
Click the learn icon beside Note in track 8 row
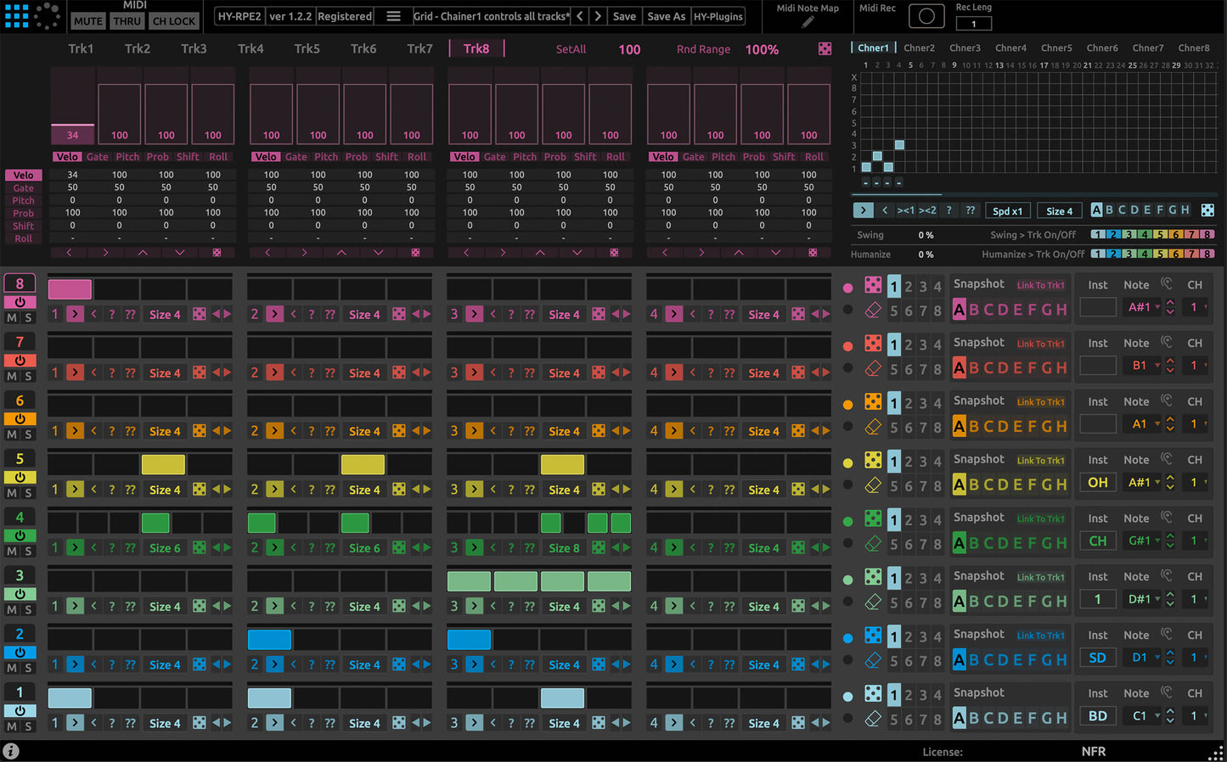point(1167,283)
